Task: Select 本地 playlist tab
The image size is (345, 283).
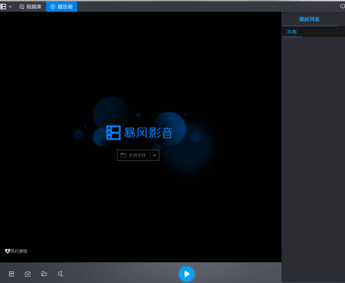Action: tap(292, 32)
